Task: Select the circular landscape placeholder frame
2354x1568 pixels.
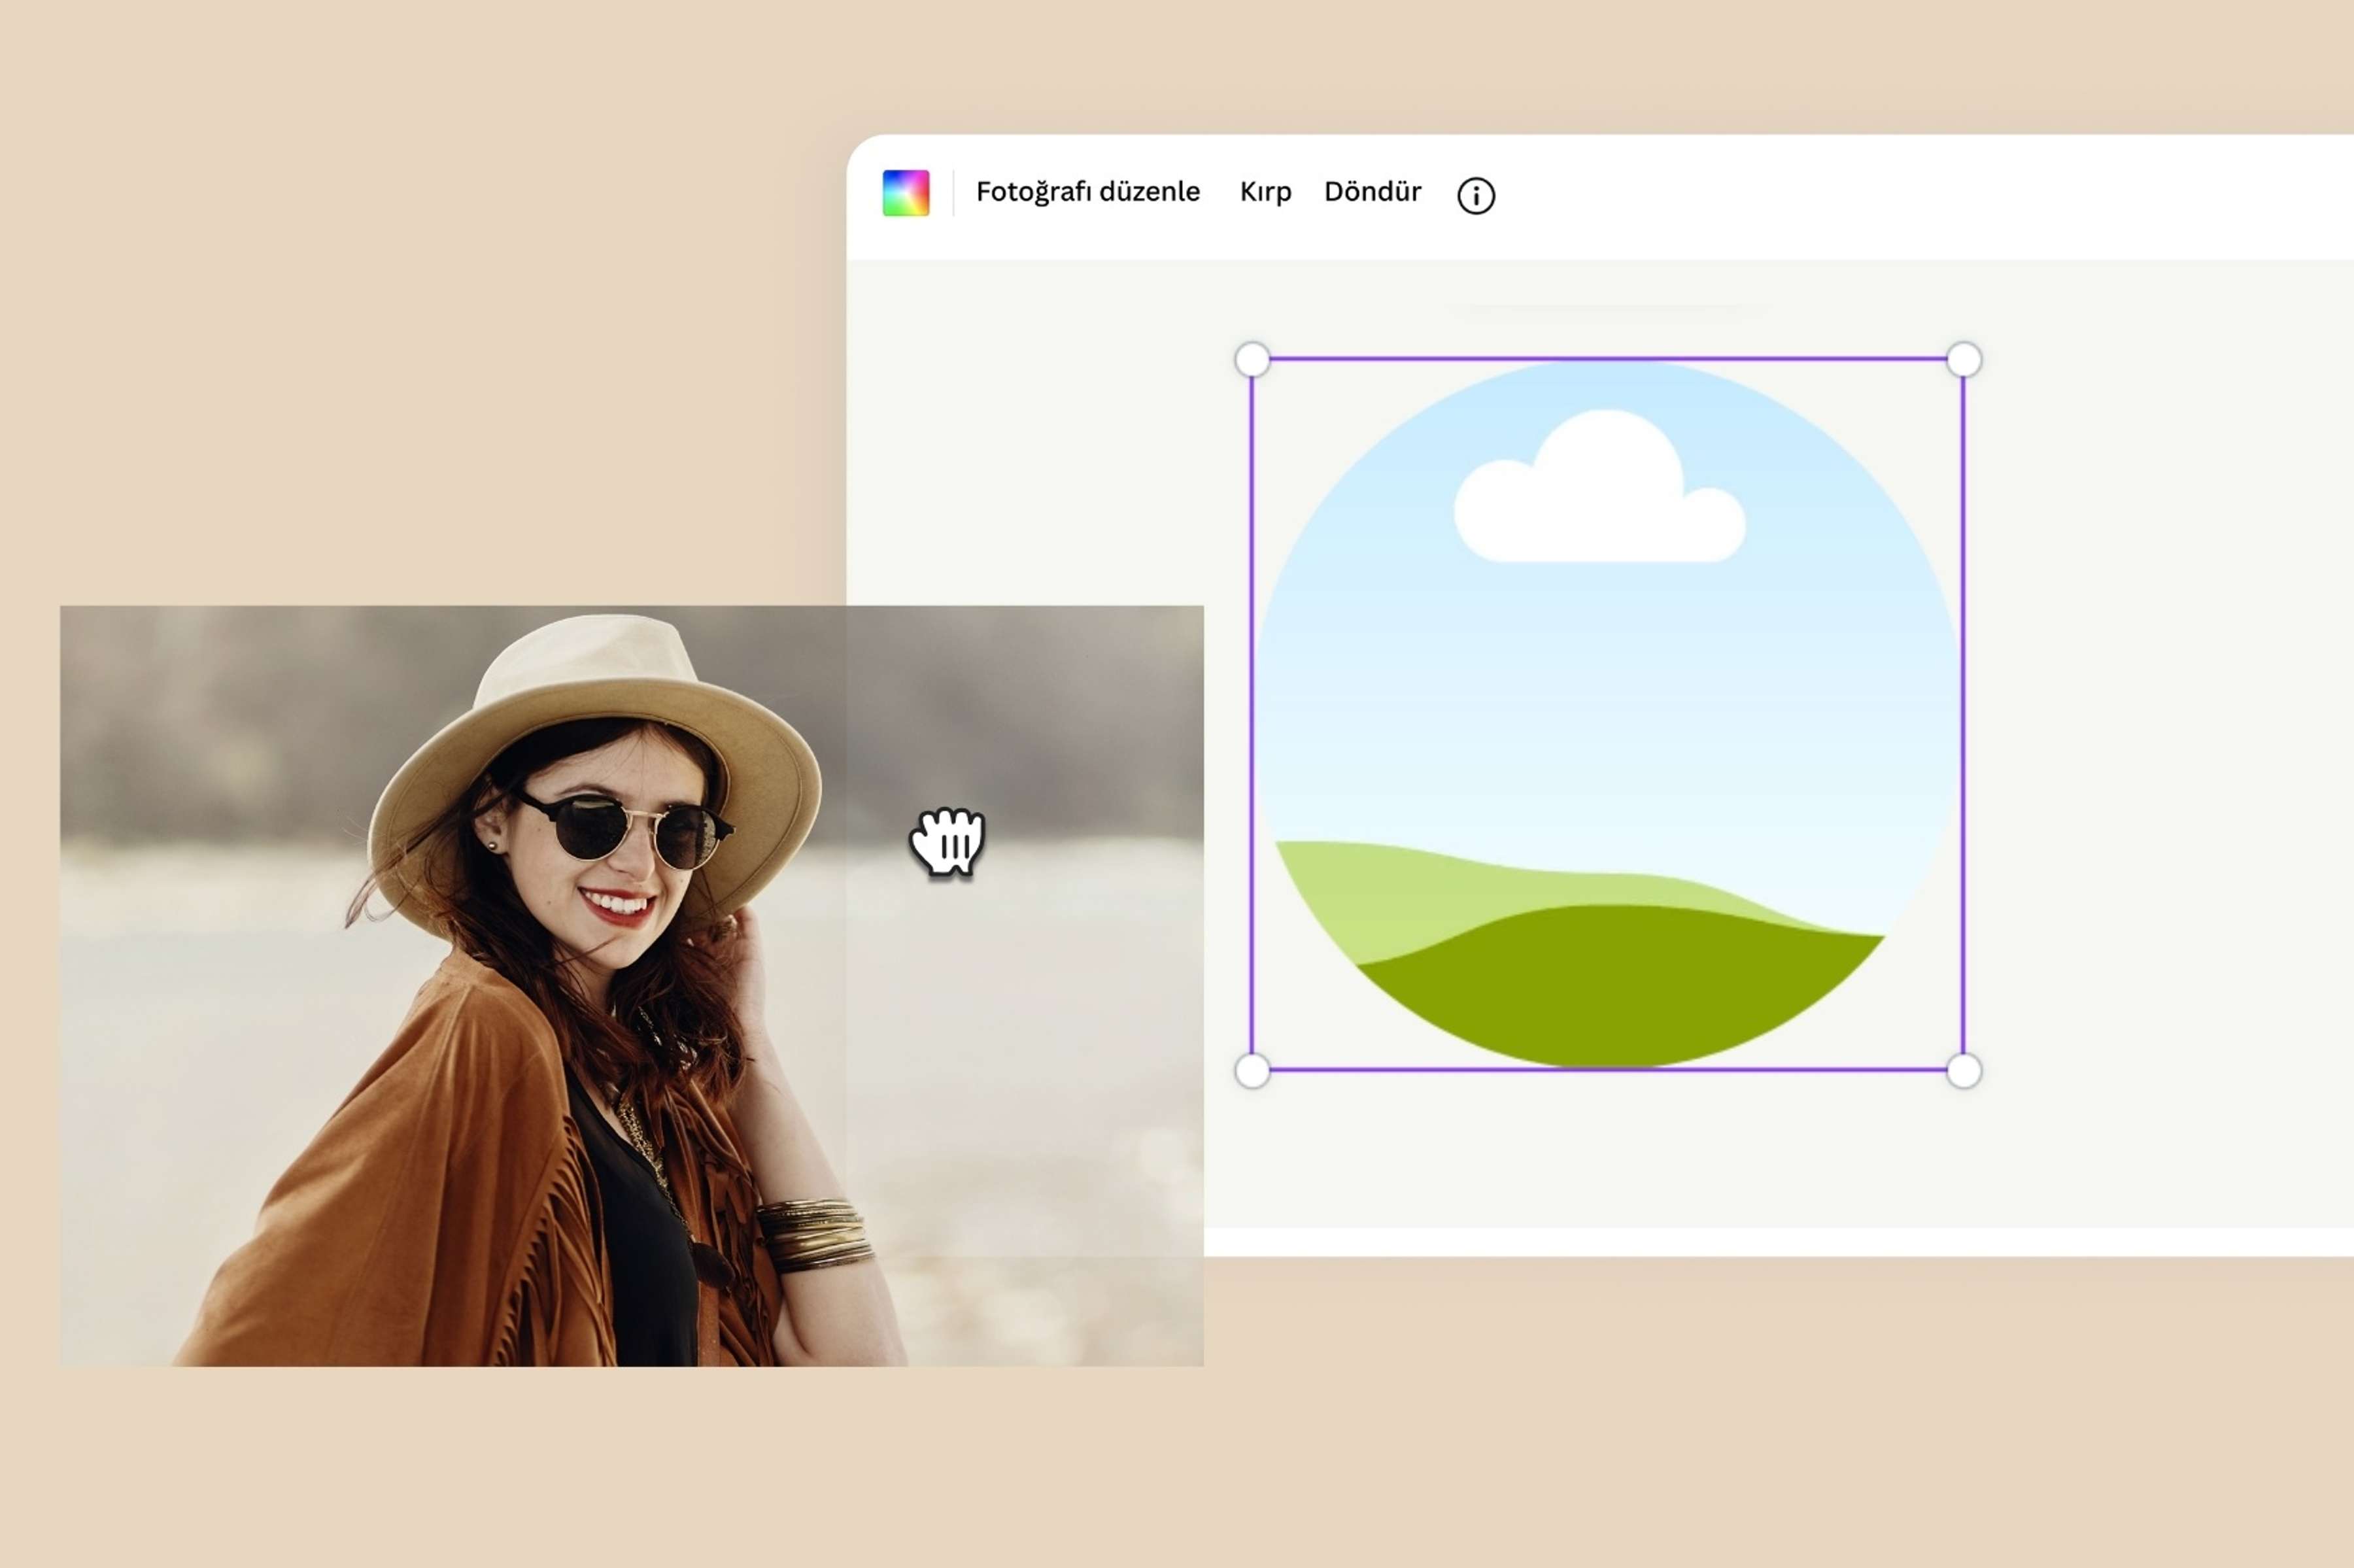Action: 1607,715
